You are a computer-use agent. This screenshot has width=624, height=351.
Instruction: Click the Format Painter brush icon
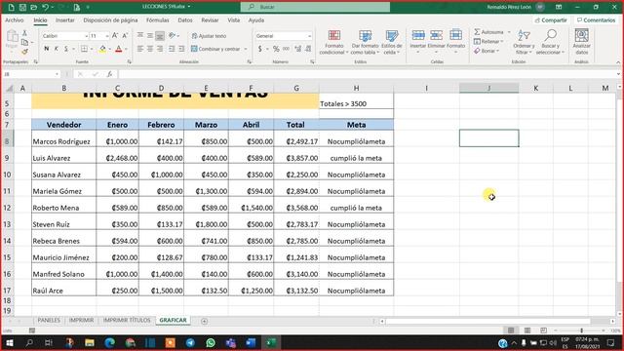[x=24, y=52]
